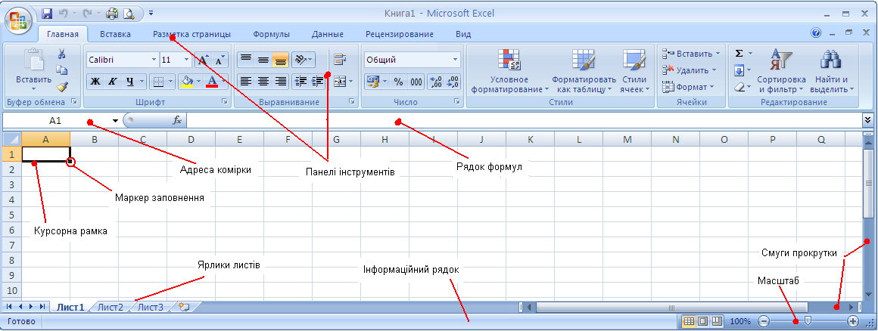Click Удалить in the Ячейки group
The image size is (878, 331).
(690, 70)
